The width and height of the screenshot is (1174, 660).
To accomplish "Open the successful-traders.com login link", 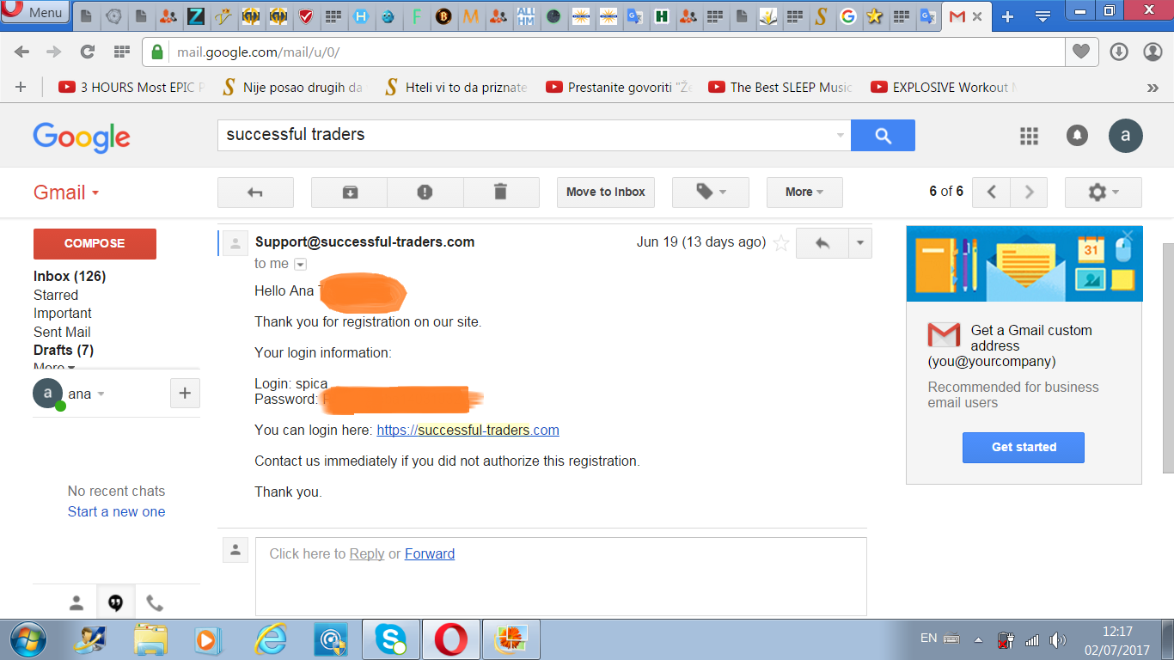I will point(468,430).
